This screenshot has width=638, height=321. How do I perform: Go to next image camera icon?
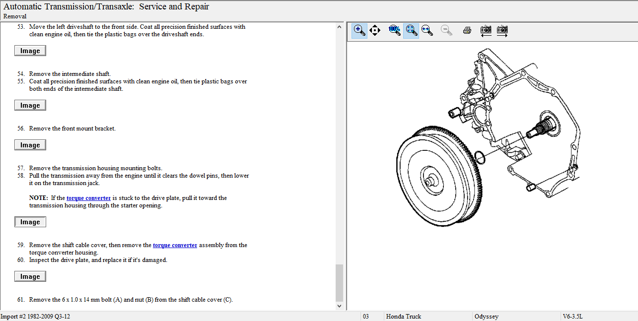(502, 31)
